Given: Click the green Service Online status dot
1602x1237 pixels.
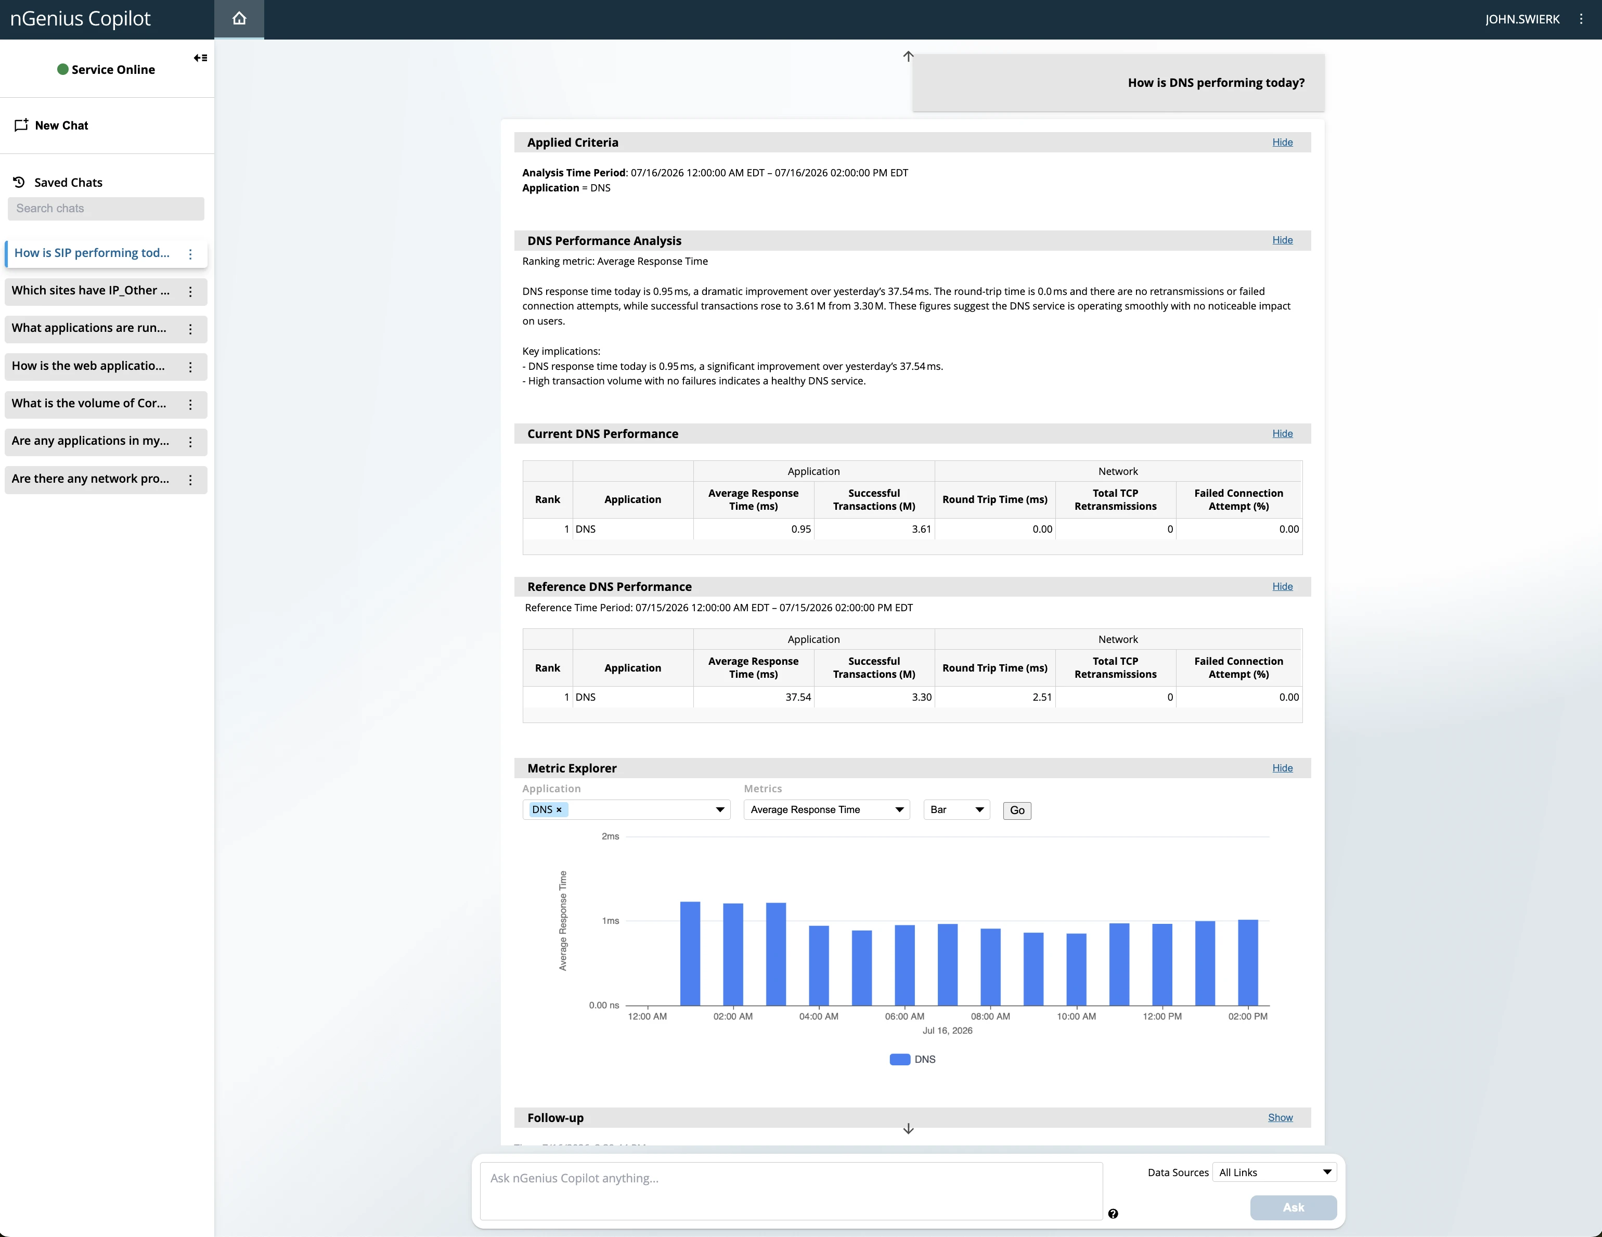Looking at the screenshot, I should point(63,70).
